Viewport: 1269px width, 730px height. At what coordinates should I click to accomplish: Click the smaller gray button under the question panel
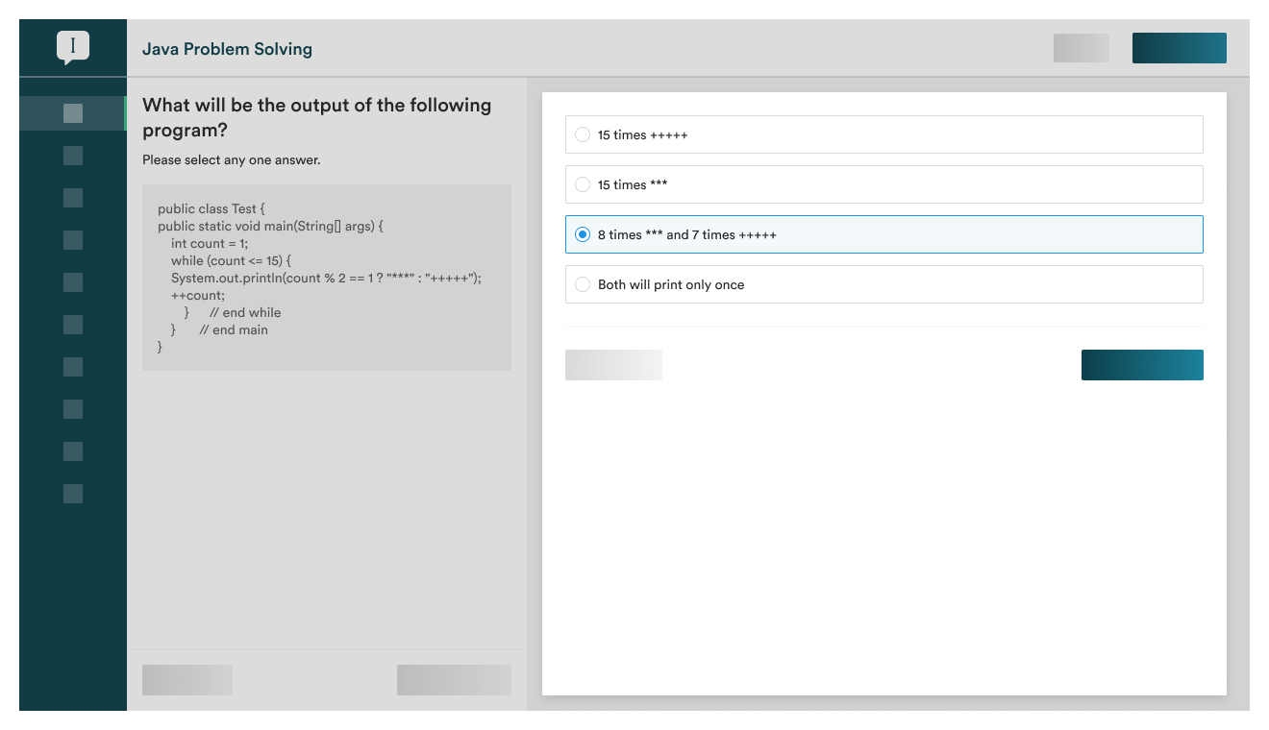point(187,680)
